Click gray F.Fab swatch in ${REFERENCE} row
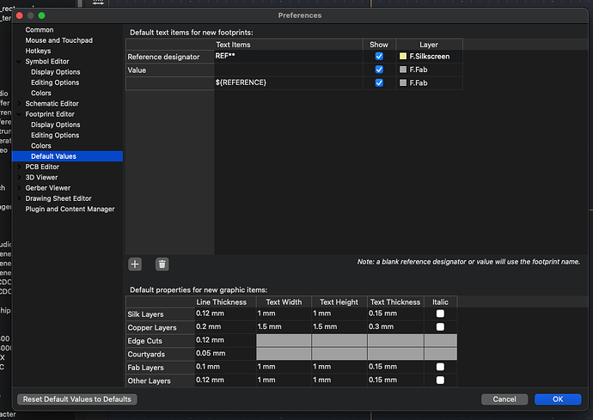 point(403,82)
